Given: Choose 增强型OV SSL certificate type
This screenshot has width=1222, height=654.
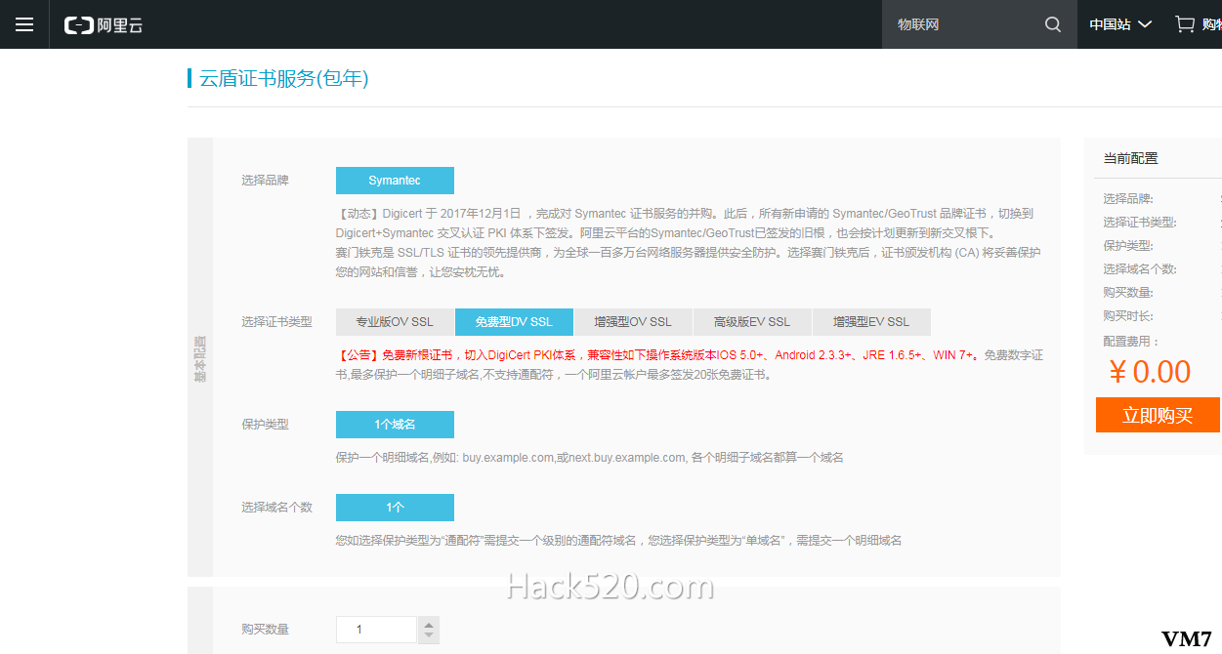Looking at the screenshot, I should (633, 322).
